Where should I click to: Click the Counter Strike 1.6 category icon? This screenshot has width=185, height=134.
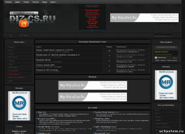(x=37, y=126)
